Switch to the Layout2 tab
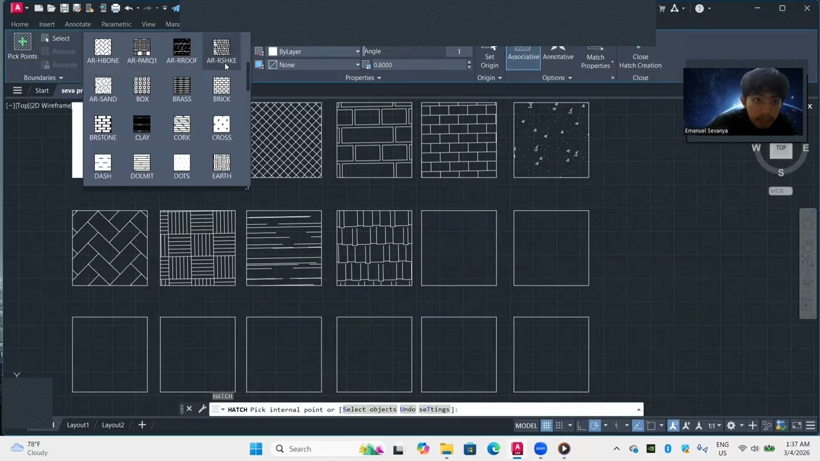 (113, 425)
